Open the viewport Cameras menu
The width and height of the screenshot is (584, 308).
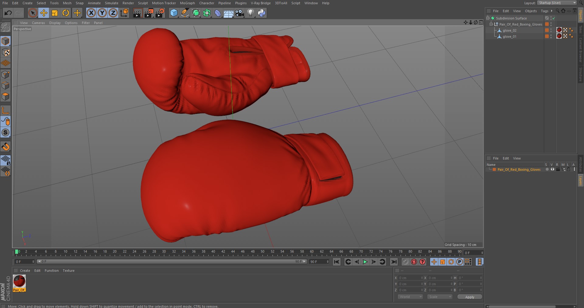click(38, 23)
